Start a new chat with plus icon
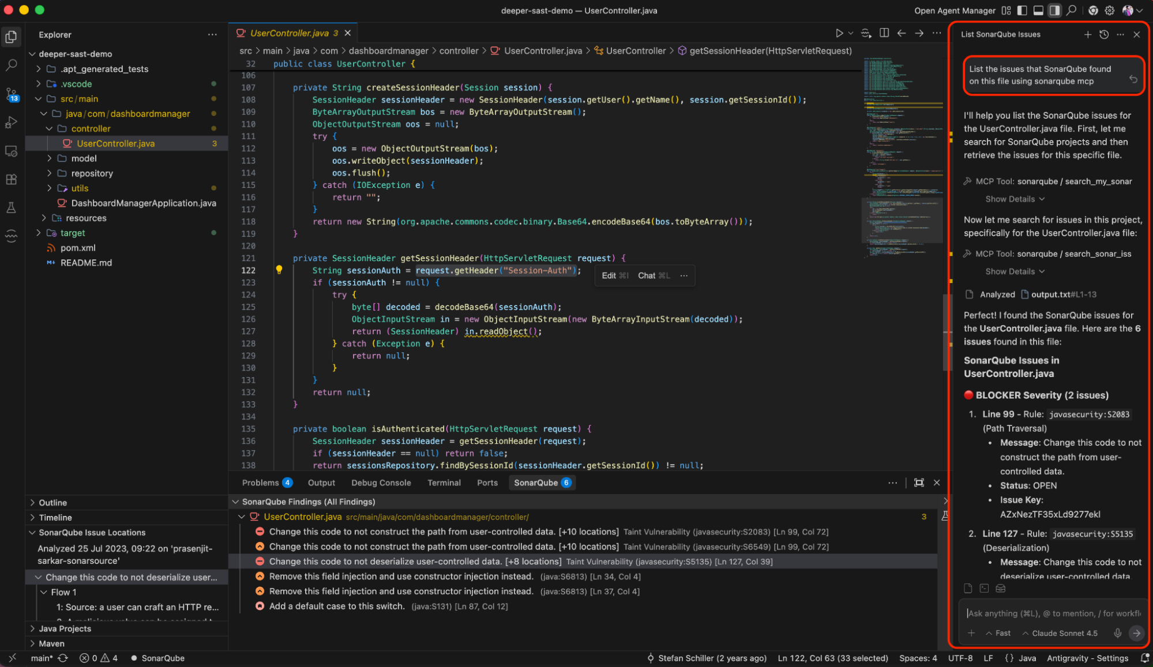 (x=1087, y=35)
